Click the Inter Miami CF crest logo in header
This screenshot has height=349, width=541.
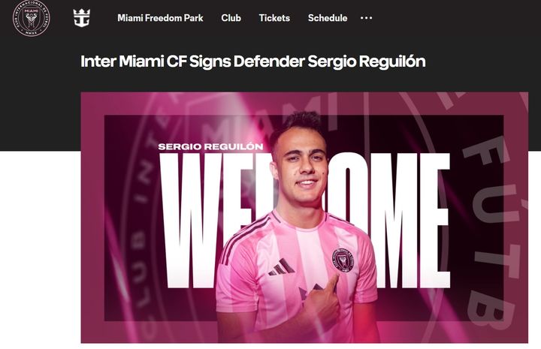pos(32,18)
